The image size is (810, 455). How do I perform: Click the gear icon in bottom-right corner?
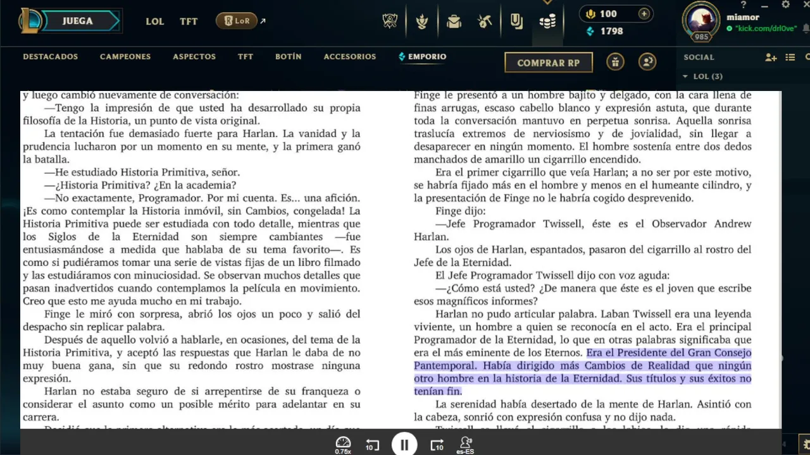pyautogui.click(x=805, y=443)
